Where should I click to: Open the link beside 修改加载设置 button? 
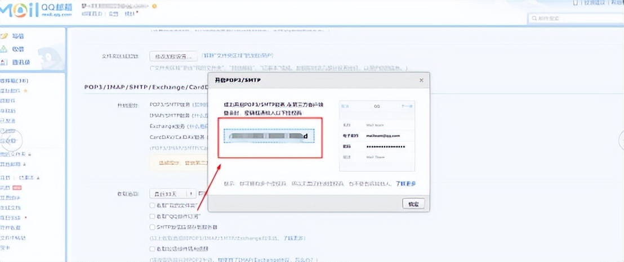click(238, 56)
